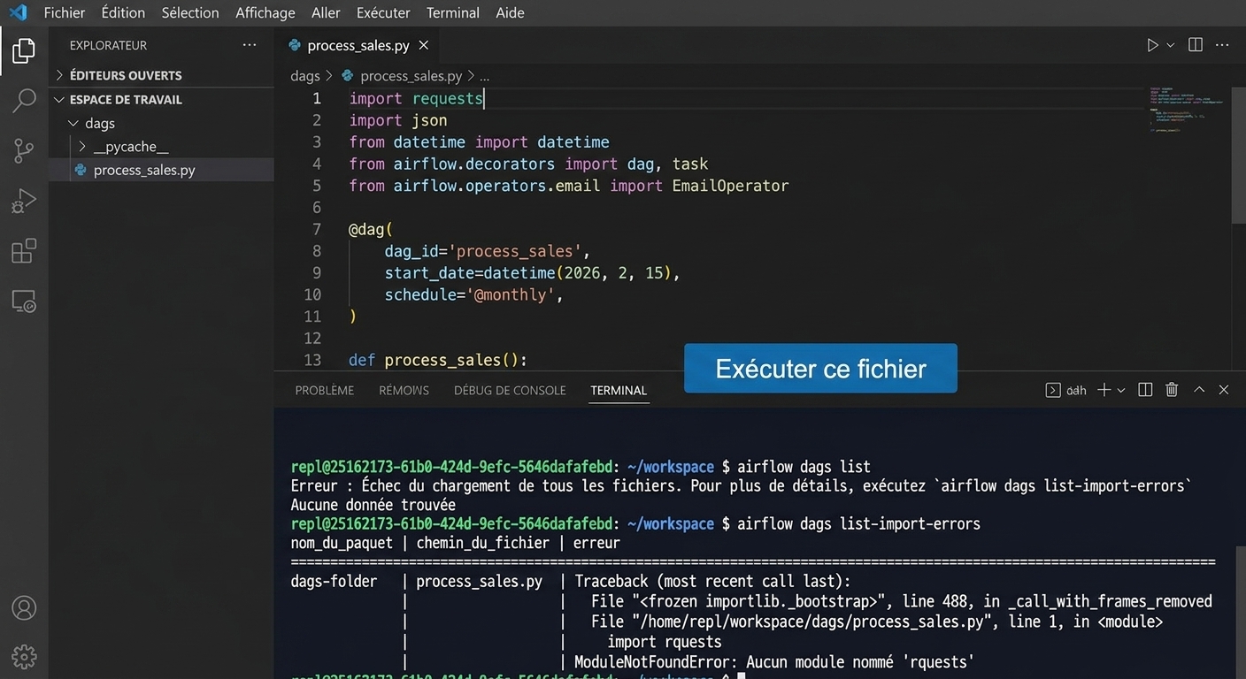Image resolution: width=1246 pixels, height=679 pixels.
Task: Click the breadcrumb ellipsis segment
Action: pyautogui.click(x=484, y=76)
